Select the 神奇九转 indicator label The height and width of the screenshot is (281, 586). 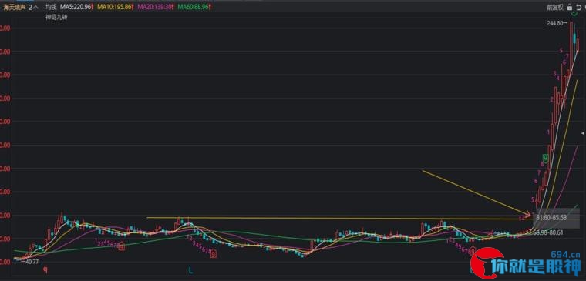click(57, 17)
